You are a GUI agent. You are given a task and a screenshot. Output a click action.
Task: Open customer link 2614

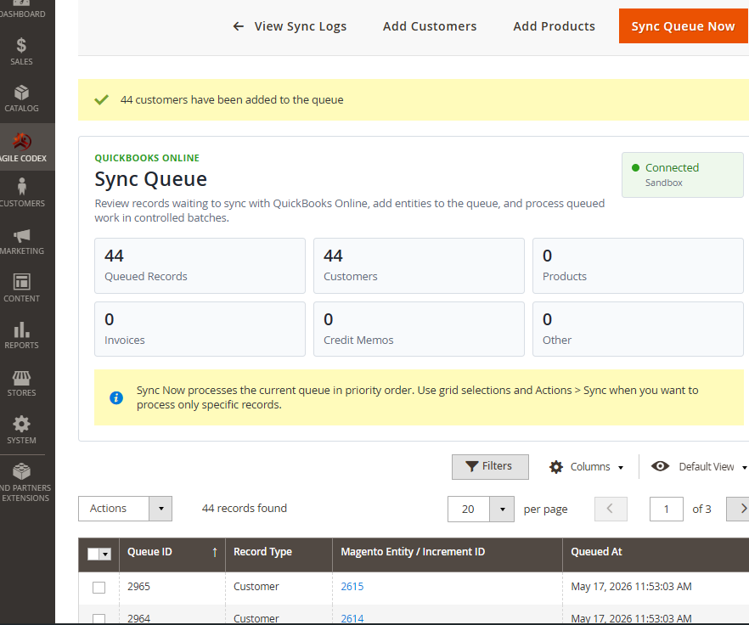352,618
